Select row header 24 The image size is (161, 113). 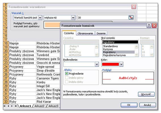(6, 67)
